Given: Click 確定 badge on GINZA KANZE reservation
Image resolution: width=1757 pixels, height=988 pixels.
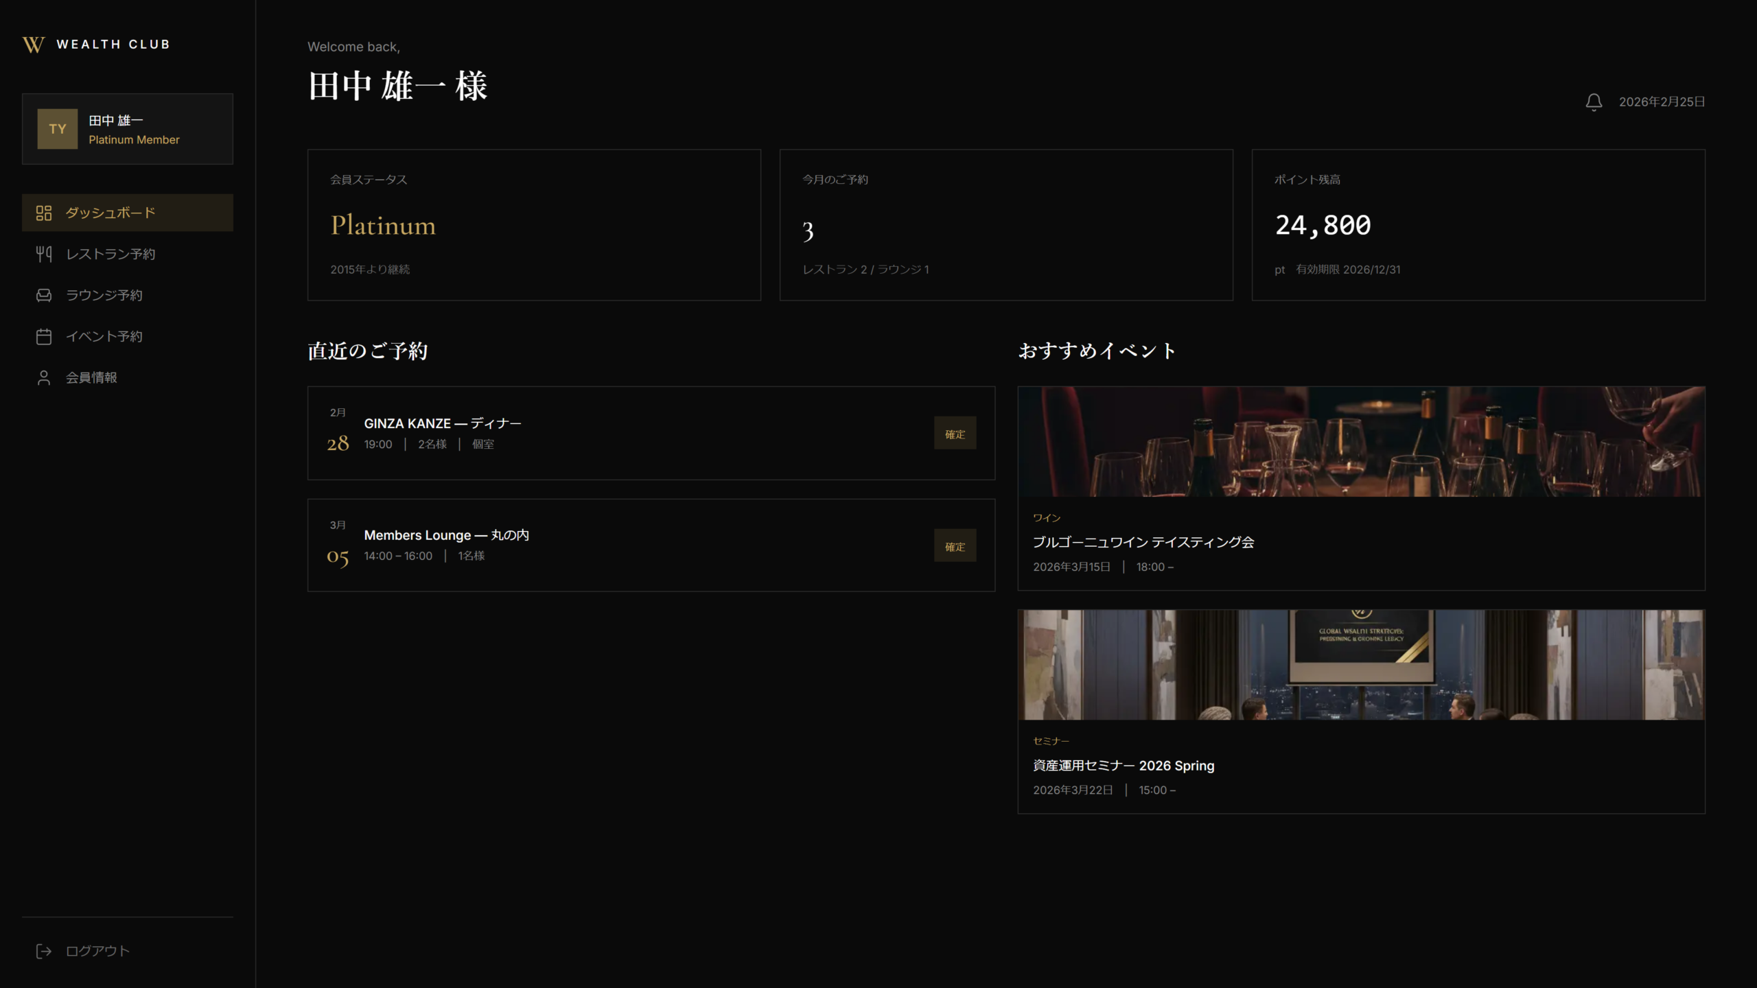Looking at the screenshot, I should (955, 434).
